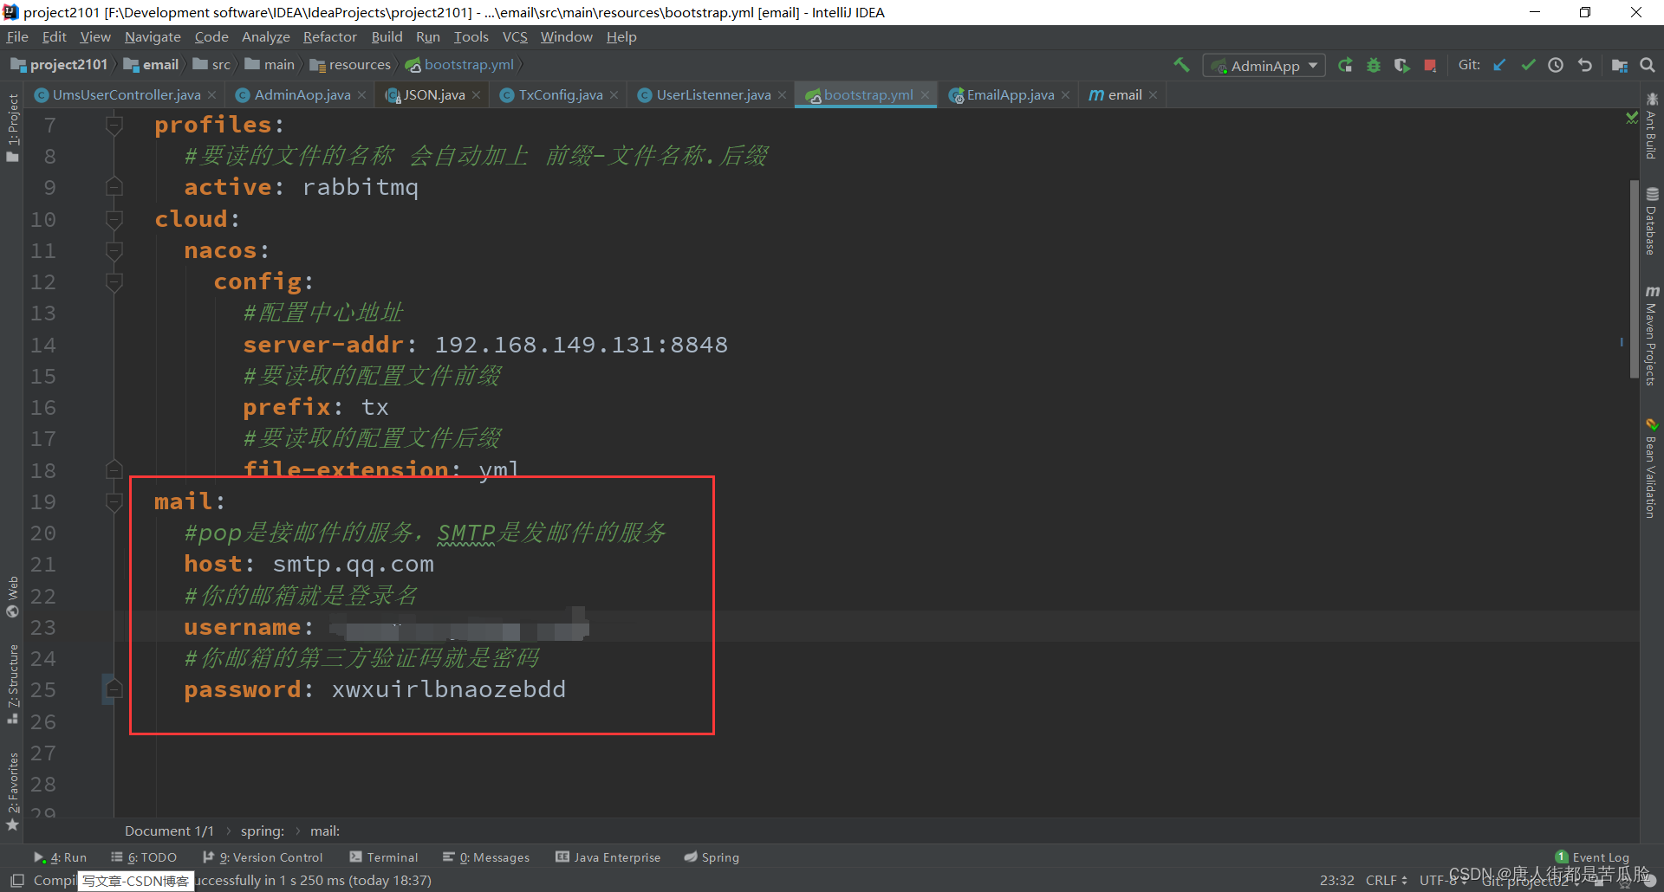Run AdminApp with the green run icon
This screenshot has width=1664, height=892.
click(1345, 65)
